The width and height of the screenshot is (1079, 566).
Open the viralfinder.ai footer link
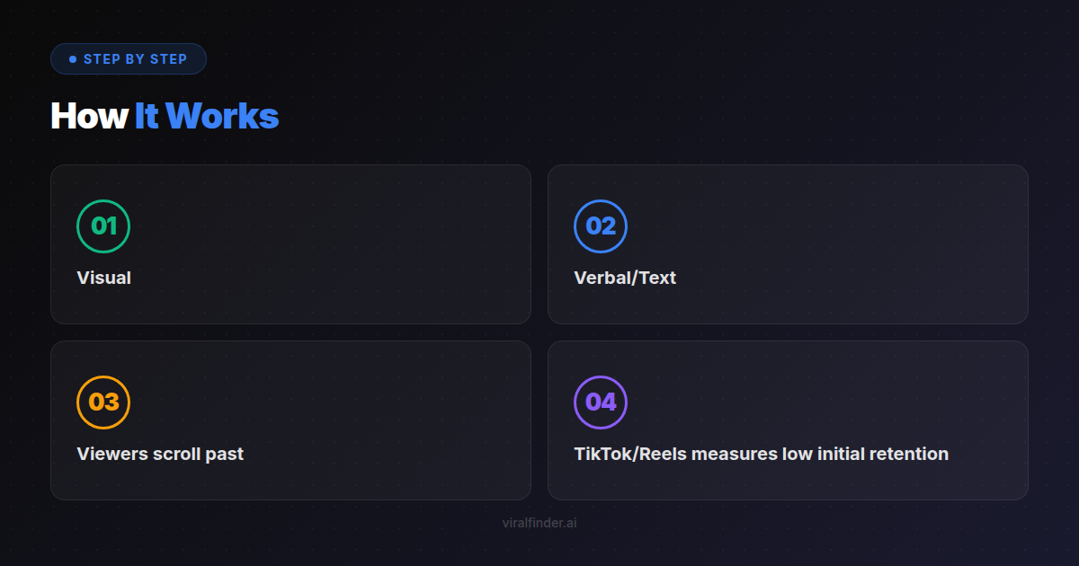[539, 522]
